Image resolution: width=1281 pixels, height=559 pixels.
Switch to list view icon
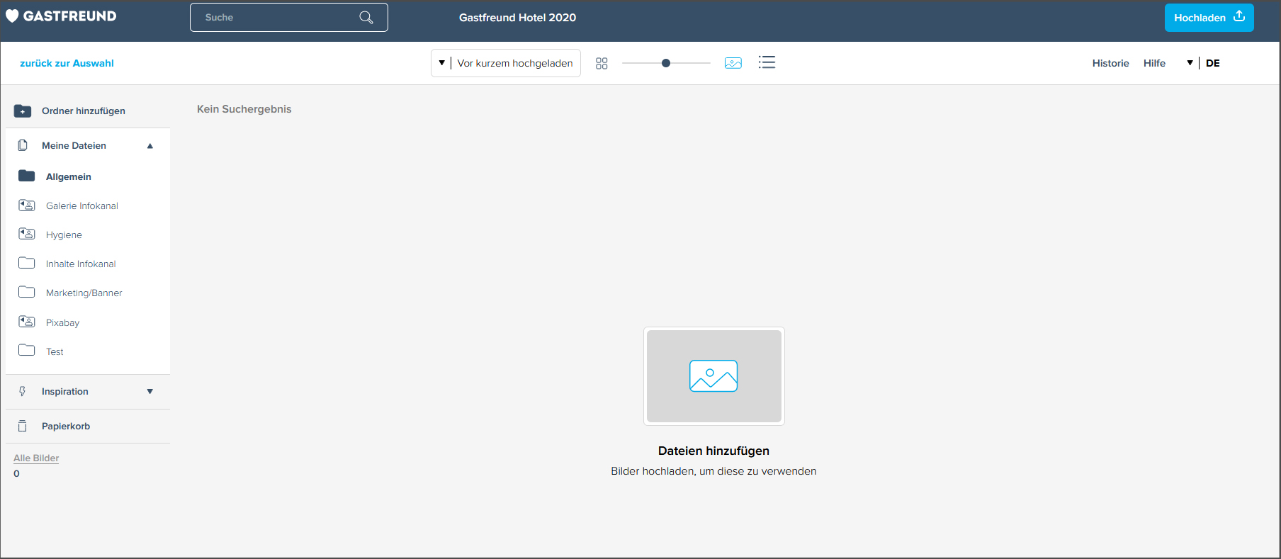tap(767, 62)
